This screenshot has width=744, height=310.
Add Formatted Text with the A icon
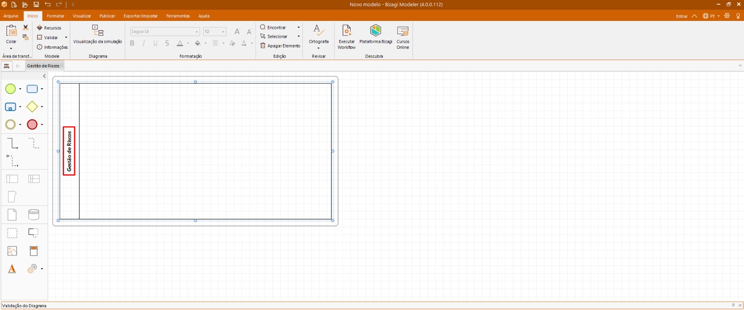coord(12,269)
